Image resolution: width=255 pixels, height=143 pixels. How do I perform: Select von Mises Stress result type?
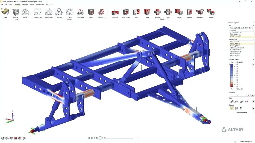click(236, 52)
